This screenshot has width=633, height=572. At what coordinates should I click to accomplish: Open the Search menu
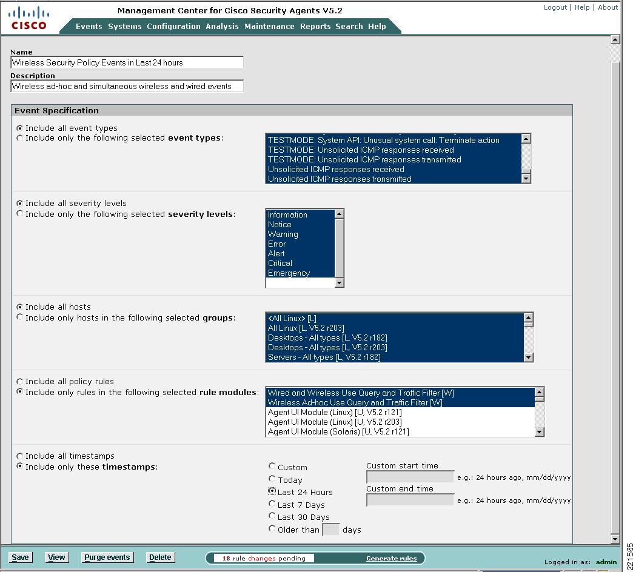349,26
